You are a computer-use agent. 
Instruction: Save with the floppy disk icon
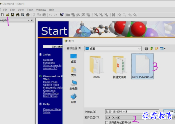(13, 15)
